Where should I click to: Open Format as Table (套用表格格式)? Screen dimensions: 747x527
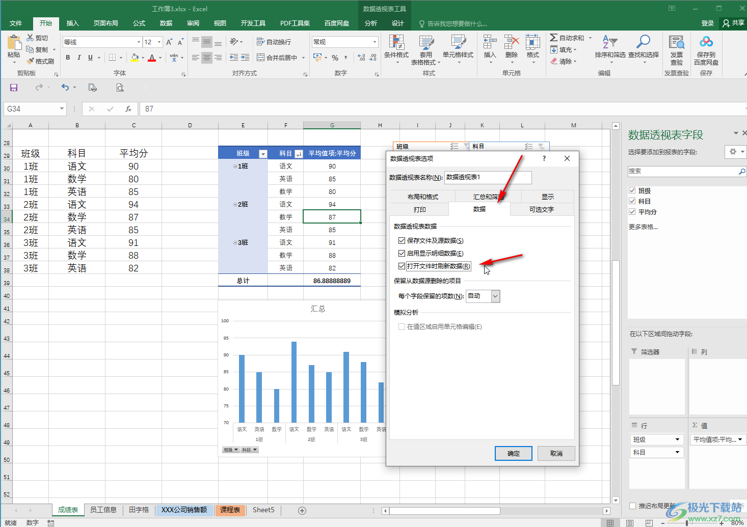click(426, 50)
